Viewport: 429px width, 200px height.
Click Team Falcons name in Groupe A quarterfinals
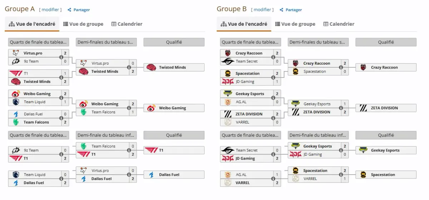coord(36,122)
